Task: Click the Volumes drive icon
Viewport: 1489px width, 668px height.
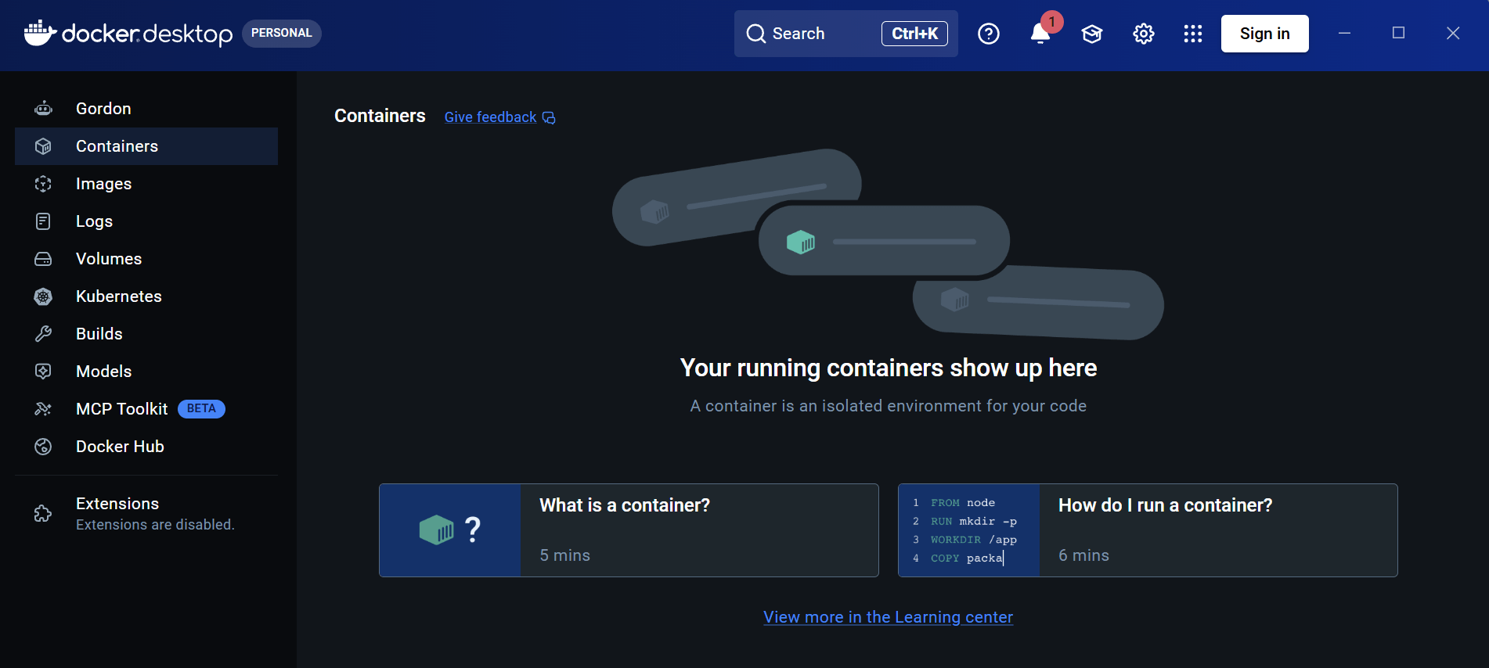Action: [x=43, y=259]
